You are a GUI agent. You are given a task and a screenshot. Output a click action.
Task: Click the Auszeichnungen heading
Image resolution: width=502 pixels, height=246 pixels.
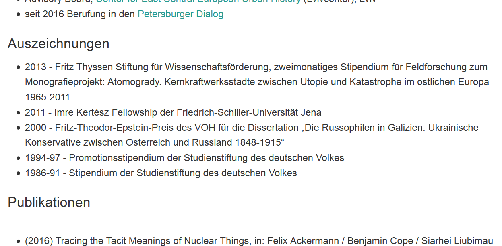pos(58,43)
